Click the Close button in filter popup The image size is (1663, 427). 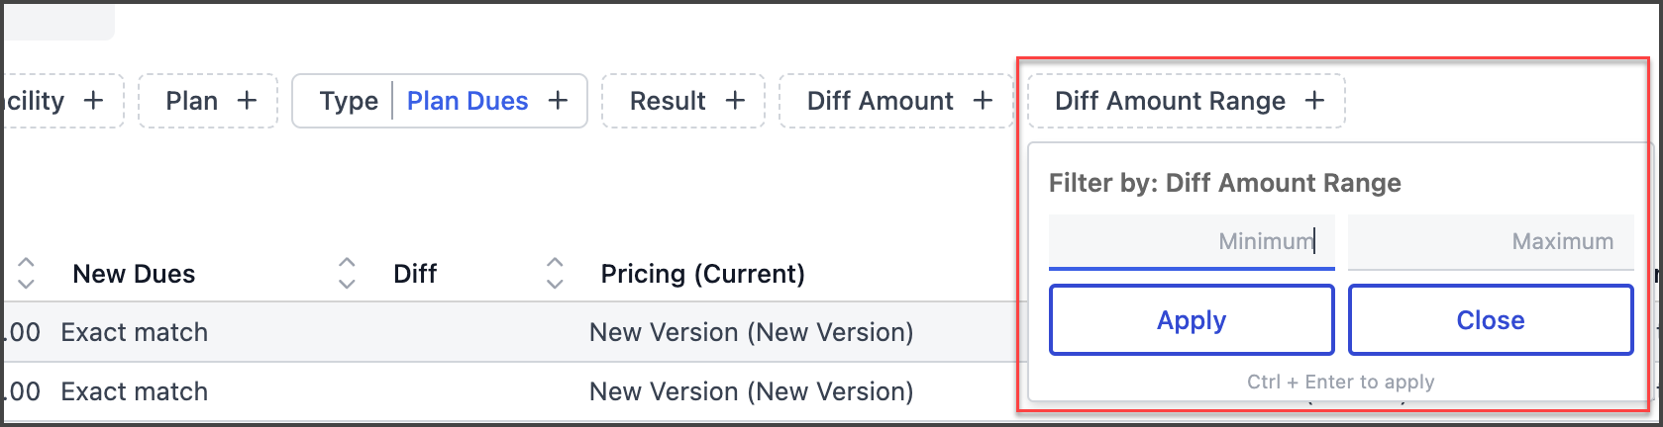click(1491, 320)
